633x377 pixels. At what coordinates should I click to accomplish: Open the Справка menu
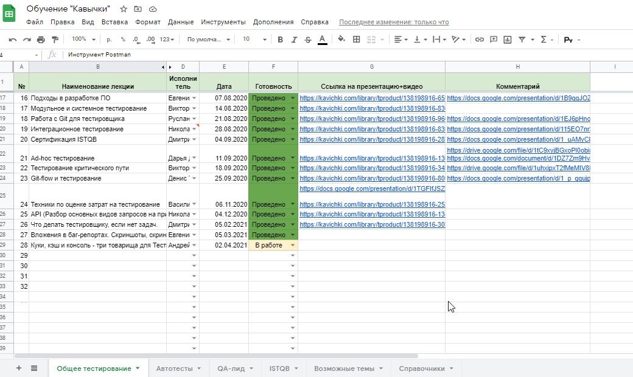click(x=315, y=22)
